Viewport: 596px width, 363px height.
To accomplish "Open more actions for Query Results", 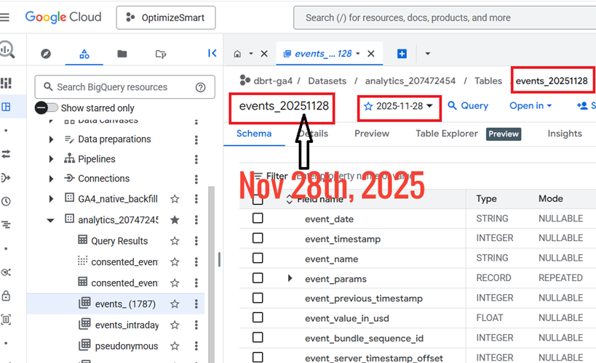I will tap(196, 241).
